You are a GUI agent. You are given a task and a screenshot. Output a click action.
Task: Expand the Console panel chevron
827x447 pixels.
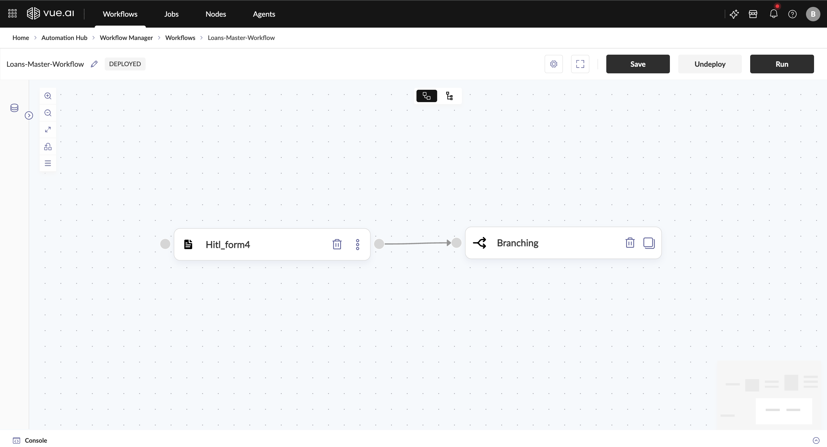pyautogui.click(x=816, y=440)
